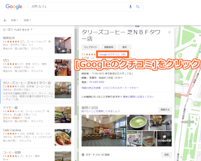Click the ウェブサイト button
This screenshot has height=161, width=201.
pos(90,47)
